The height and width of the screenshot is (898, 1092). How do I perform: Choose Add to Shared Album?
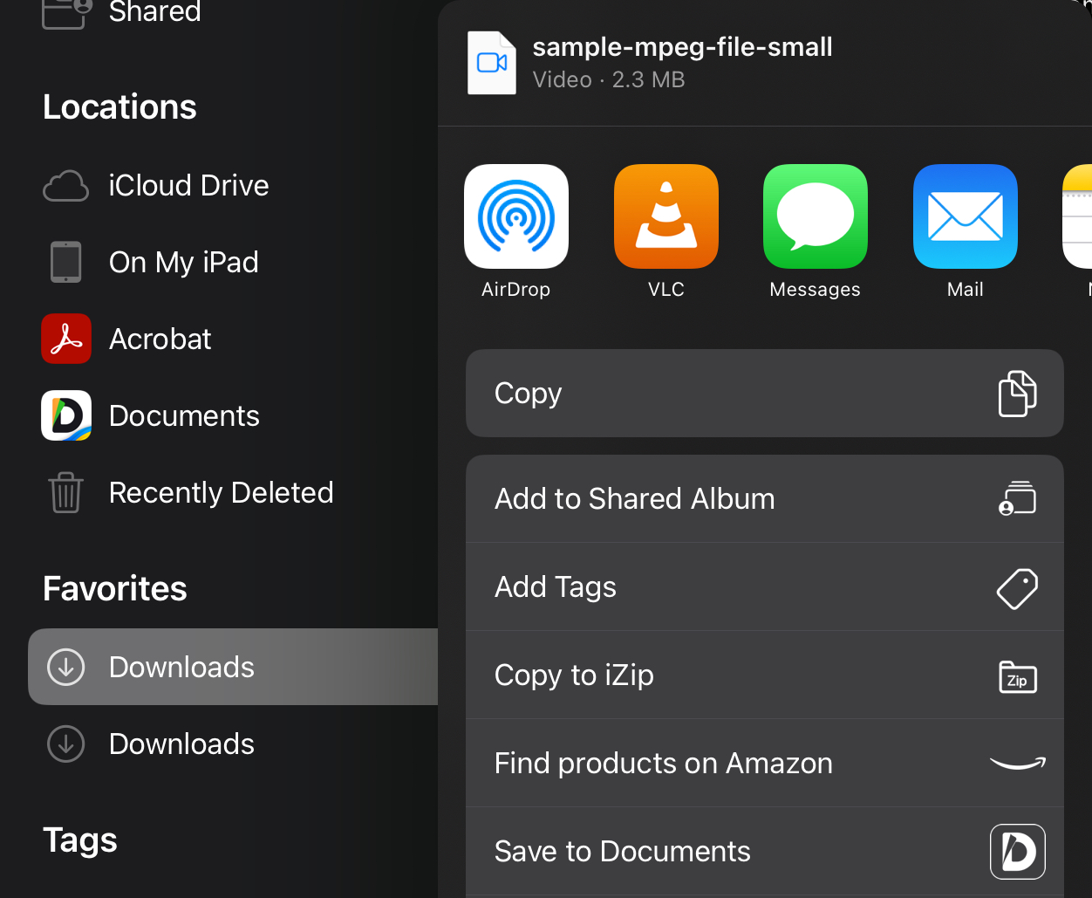click(x=765, y=499)
